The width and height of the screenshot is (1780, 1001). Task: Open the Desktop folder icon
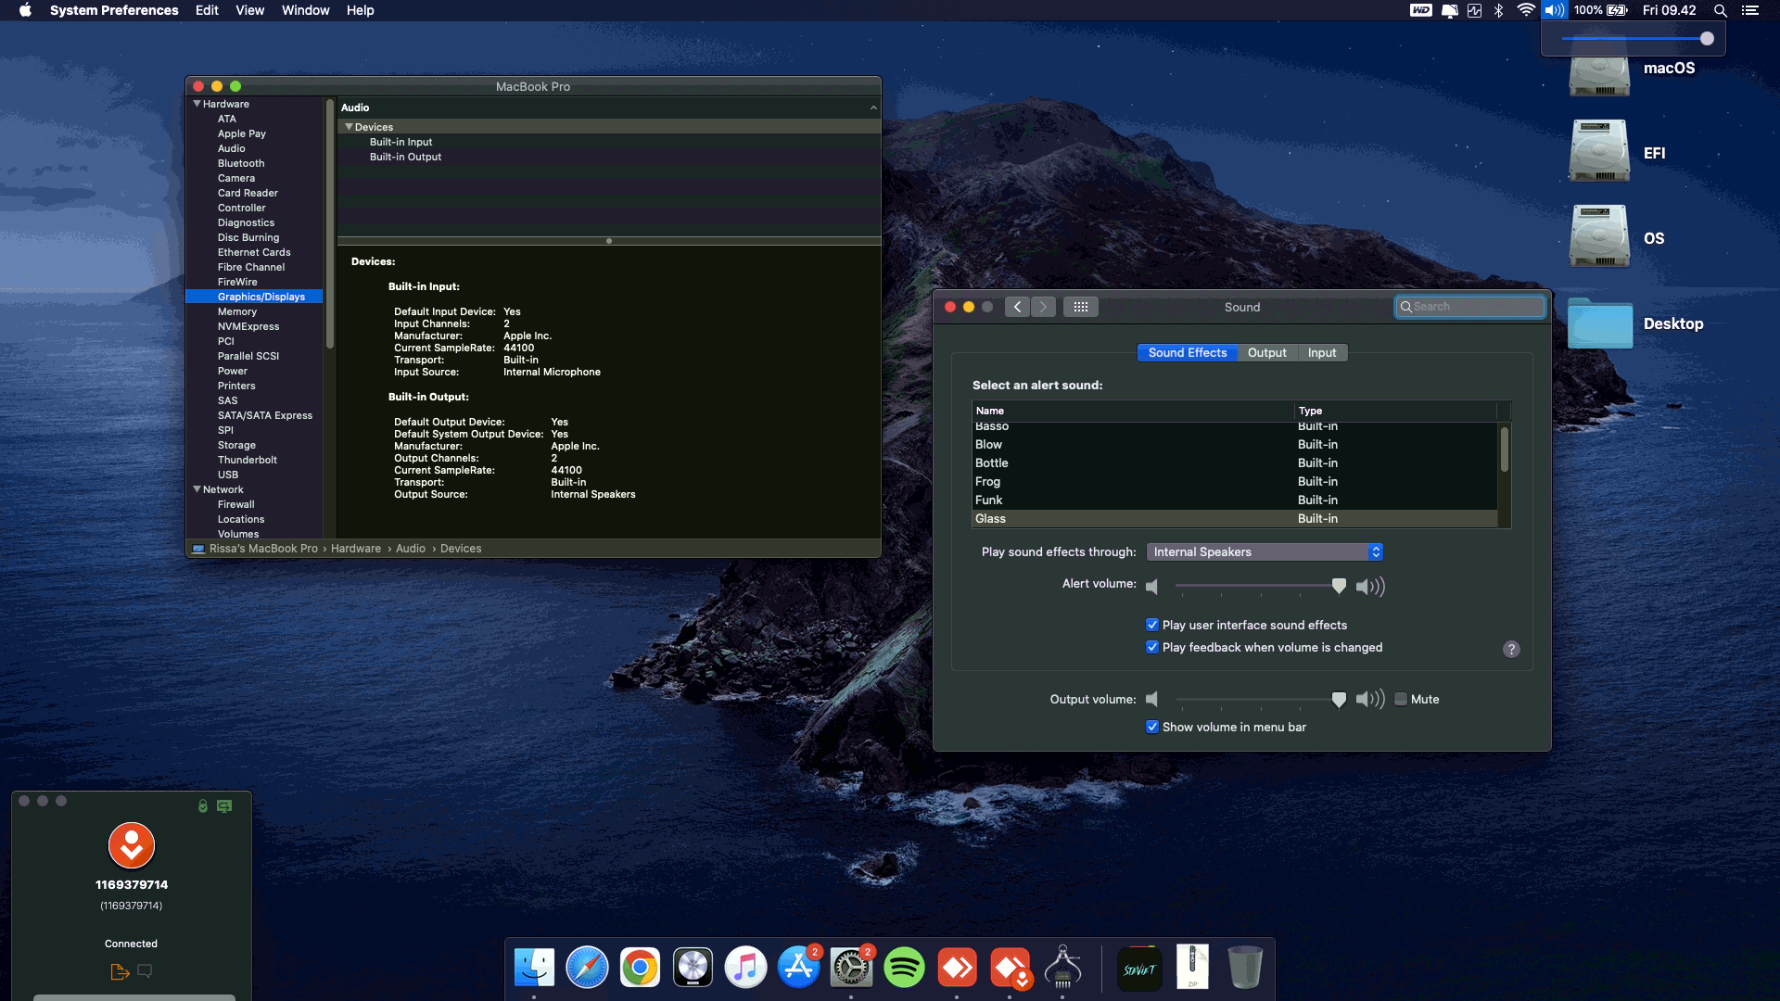[1599, 323]
